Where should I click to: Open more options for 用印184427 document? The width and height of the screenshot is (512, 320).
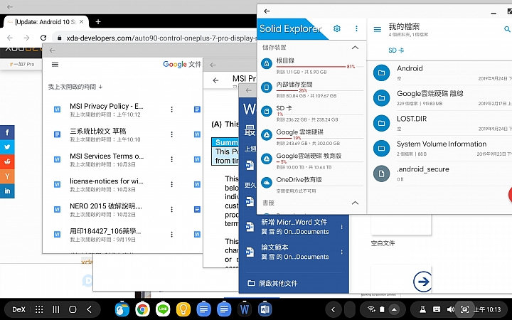[x=172, y=235]
